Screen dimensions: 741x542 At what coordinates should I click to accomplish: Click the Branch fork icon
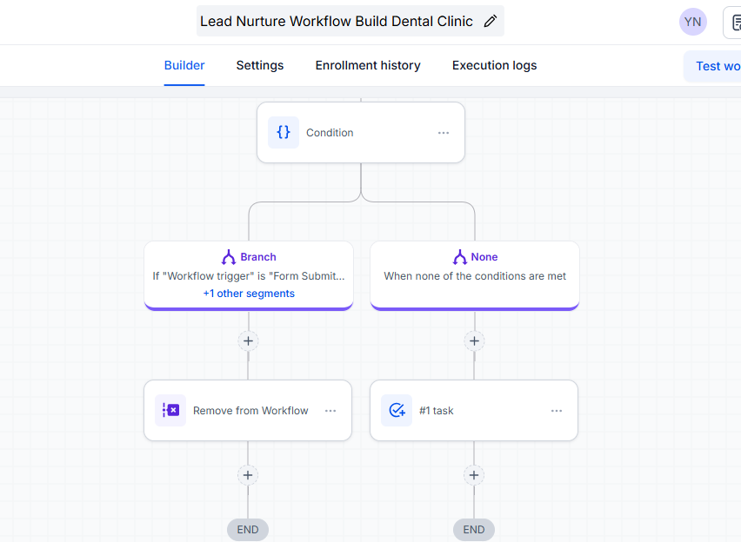pos(229,257)
